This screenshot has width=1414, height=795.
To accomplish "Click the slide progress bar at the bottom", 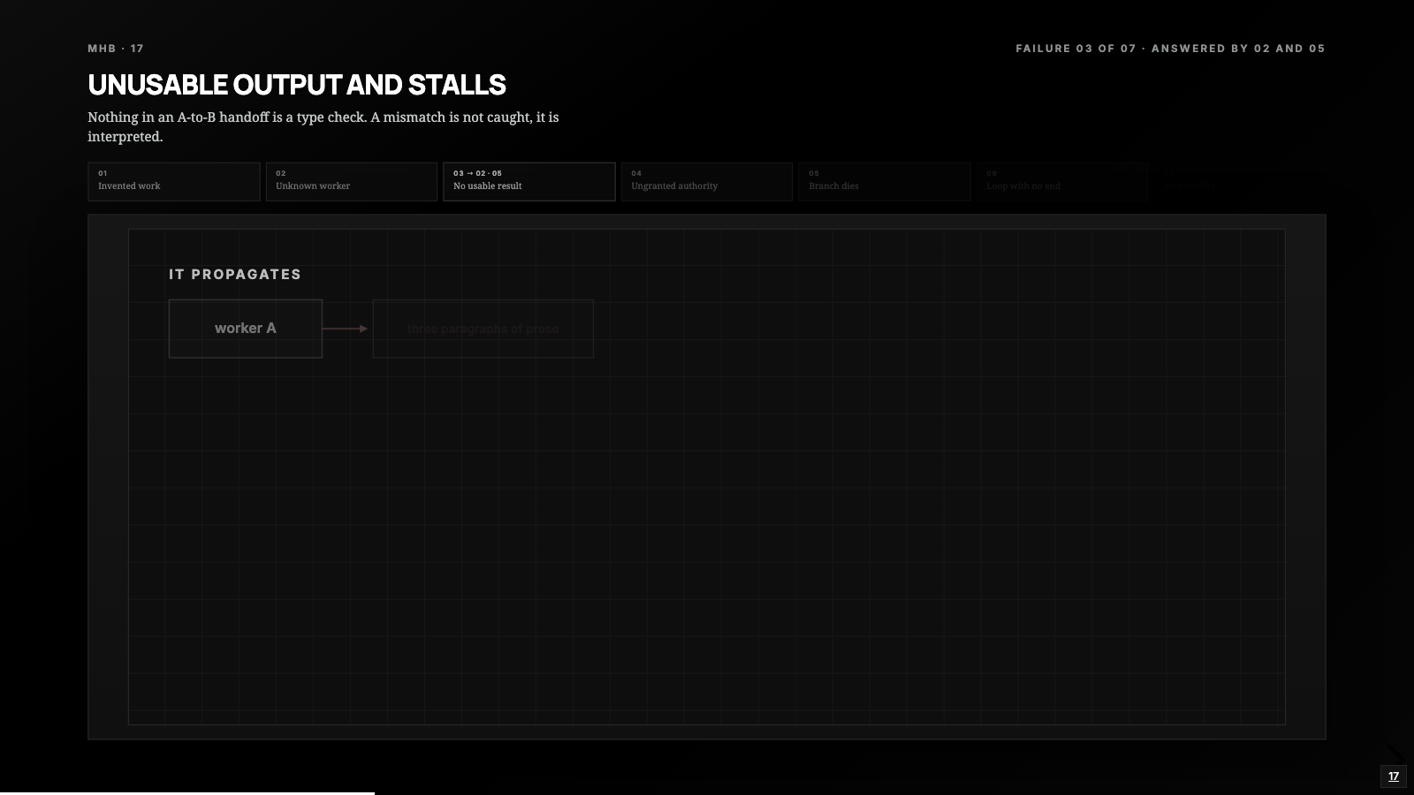I will (x=187, y=792).
